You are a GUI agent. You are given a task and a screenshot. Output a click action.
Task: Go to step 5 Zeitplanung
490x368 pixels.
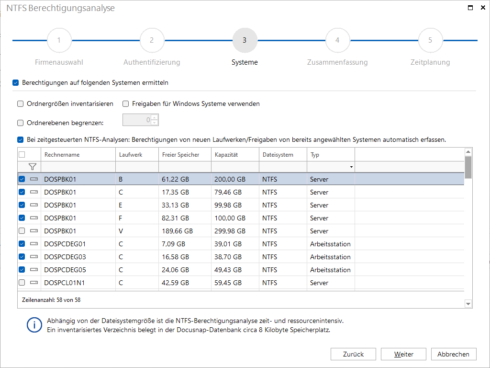[x=430, y=40]
